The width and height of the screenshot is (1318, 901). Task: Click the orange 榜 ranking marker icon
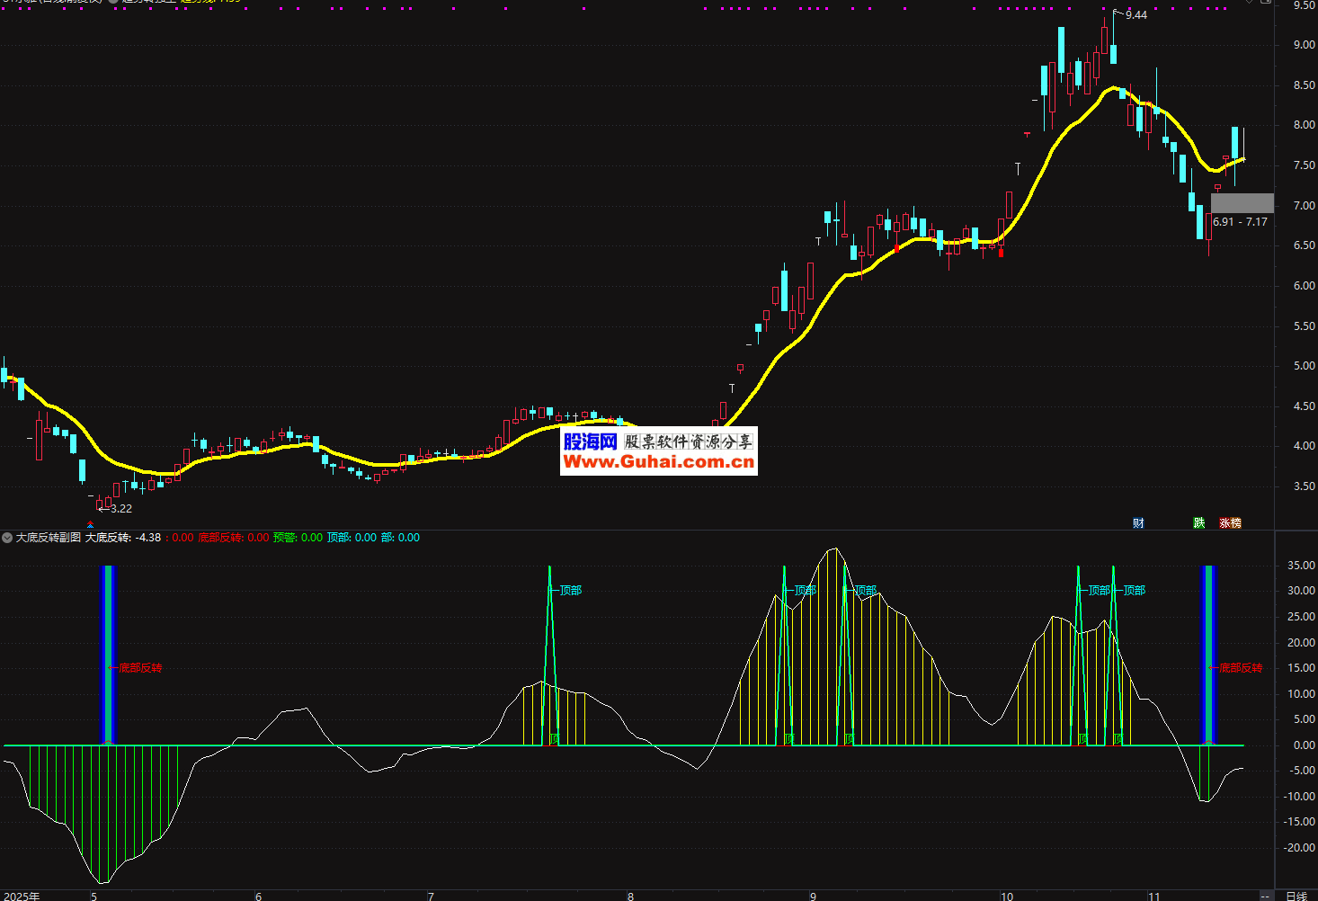1236,523
